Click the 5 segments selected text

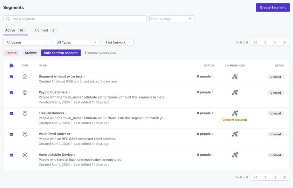tap(100, 53)
